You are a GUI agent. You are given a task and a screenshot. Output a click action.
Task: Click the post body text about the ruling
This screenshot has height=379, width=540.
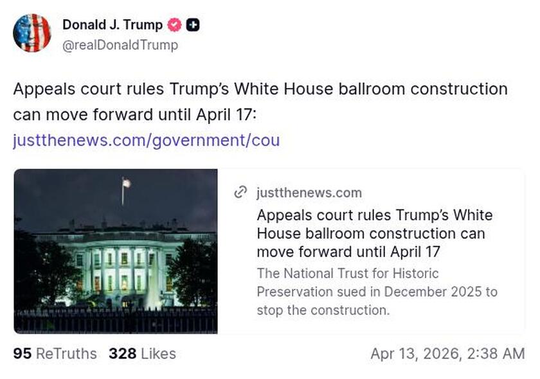(260, 101)
